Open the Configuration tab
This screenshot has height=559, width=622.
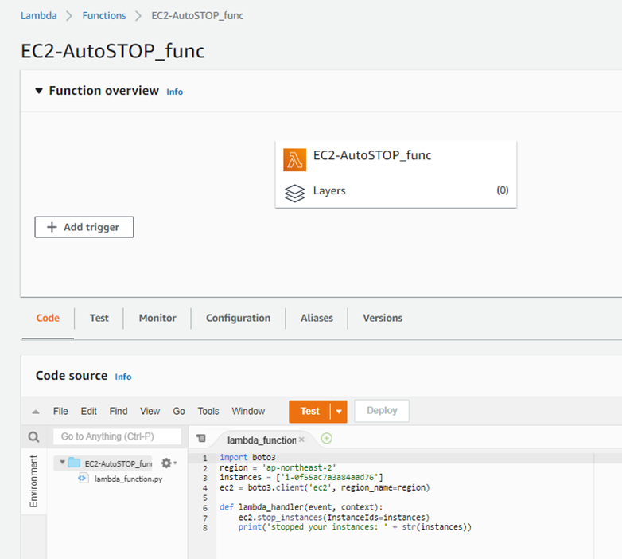(238, 318)
